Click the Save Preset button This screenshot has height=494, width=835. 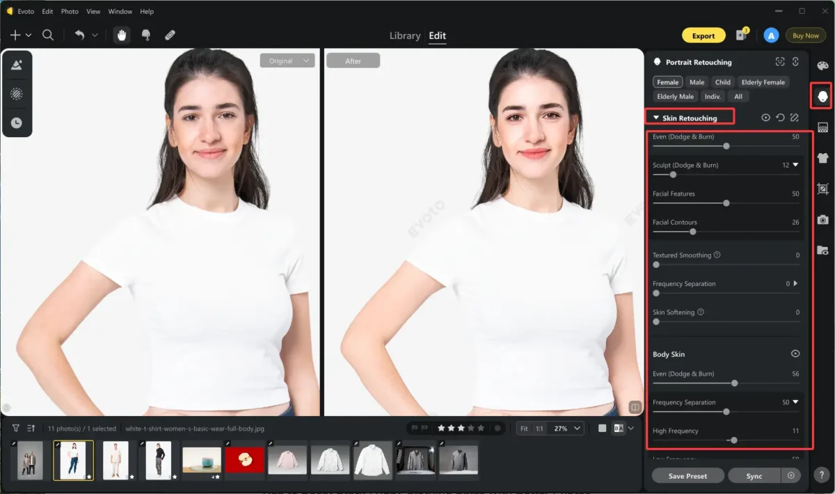pyautogui.click(x=687, y=476)
